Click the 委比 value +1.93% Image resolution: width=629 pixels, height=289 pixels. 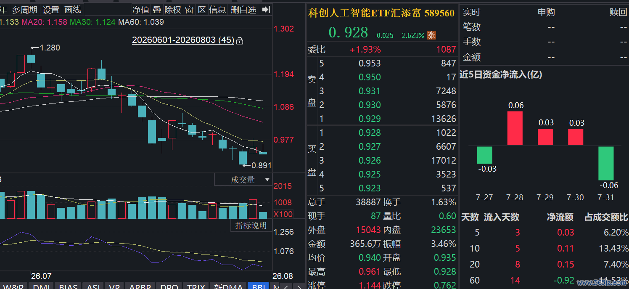365,50
